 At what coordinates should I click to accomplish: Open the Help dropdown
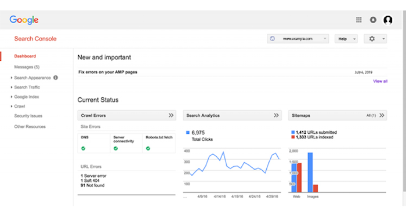pos(346,39)
